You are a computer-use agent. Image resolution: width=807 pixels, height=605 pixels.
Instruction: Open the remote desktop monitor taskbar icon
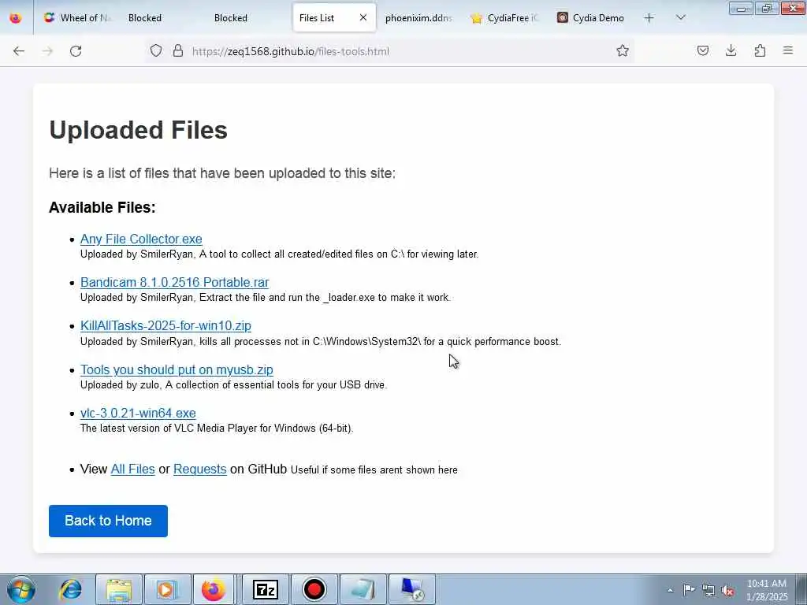tap(412, 589)
